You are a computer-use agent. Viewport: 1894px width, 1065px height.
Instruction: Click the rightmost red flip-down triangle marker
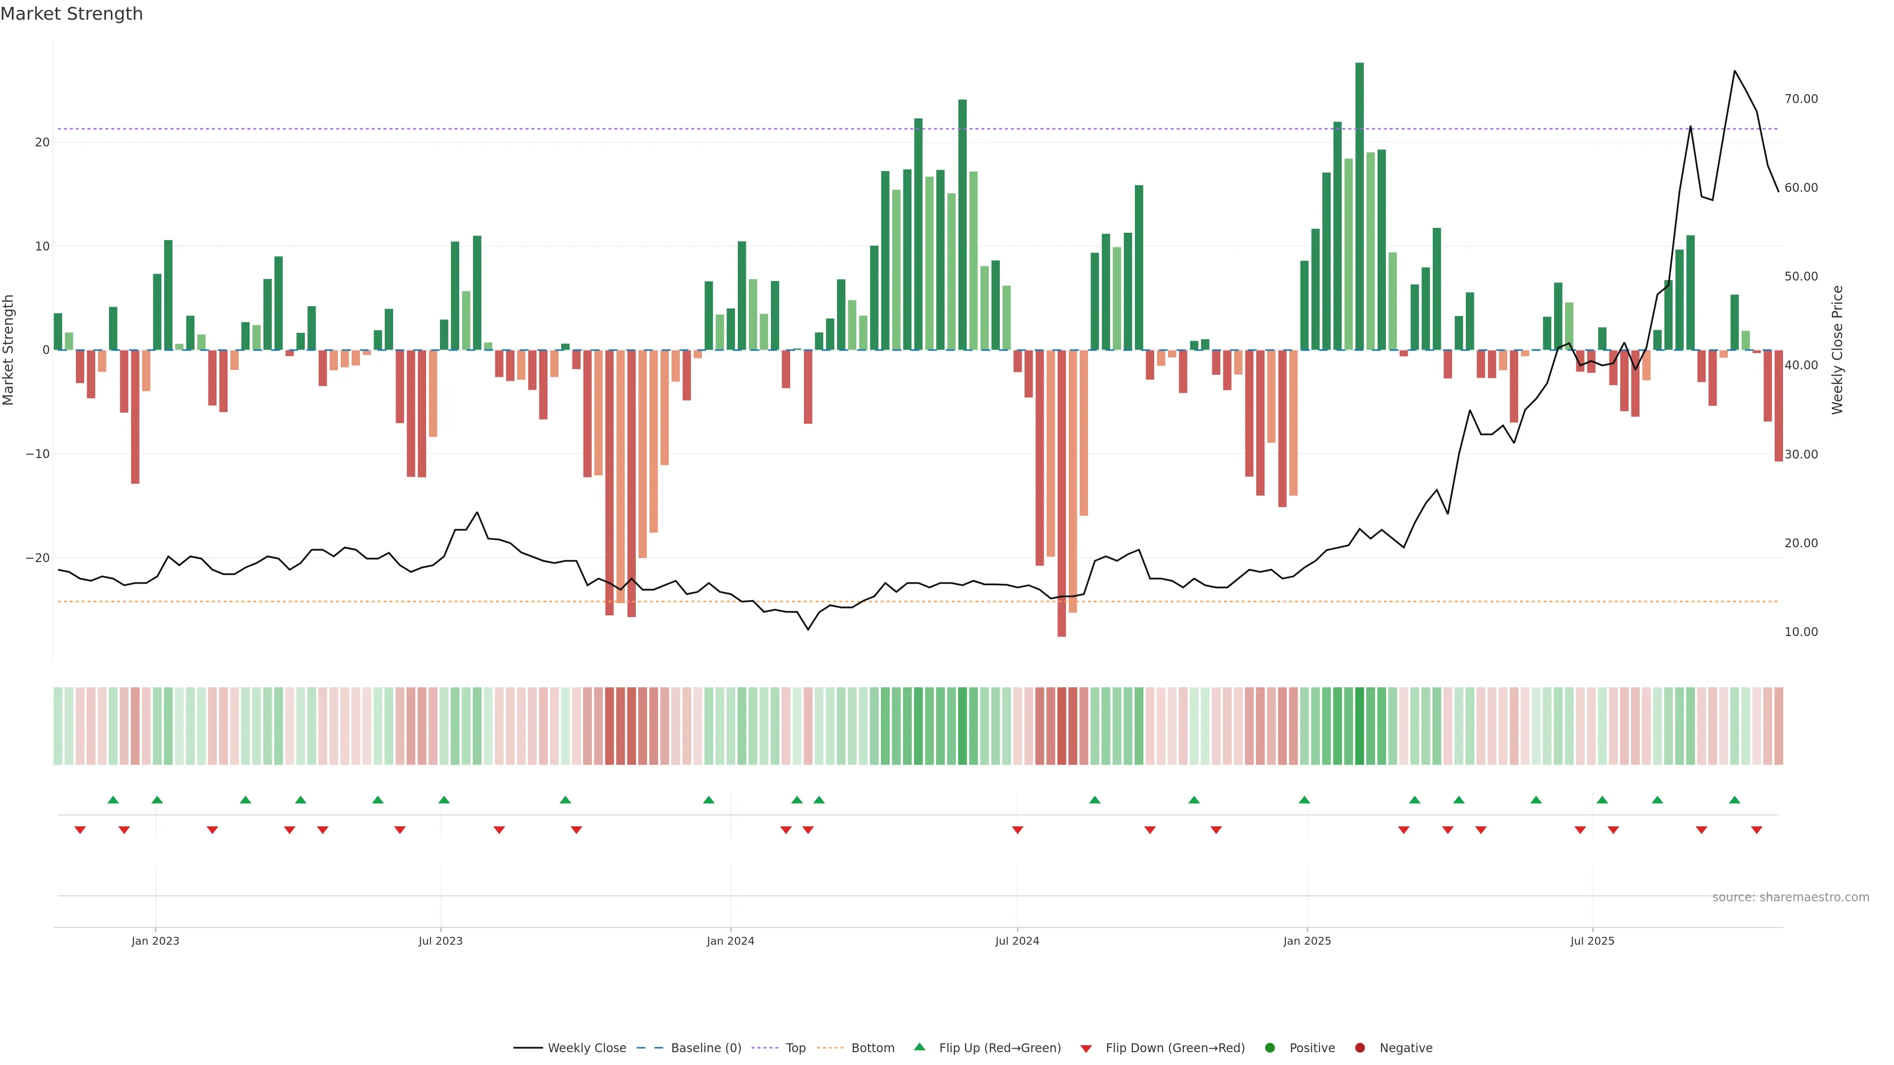tap(1756, 830)
